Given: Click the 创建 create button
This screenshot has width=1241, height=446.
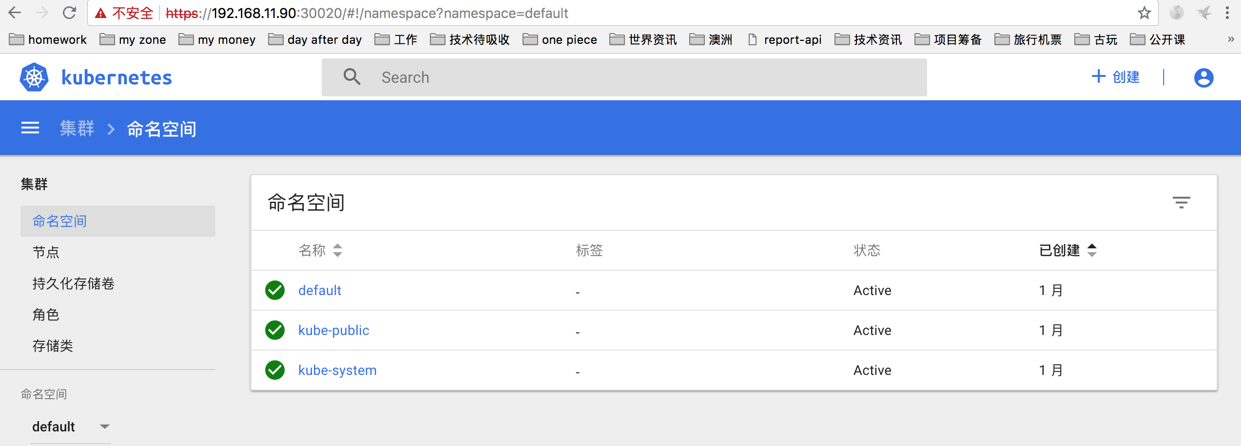Looking at the screenshot, I should pos(1115,77).
